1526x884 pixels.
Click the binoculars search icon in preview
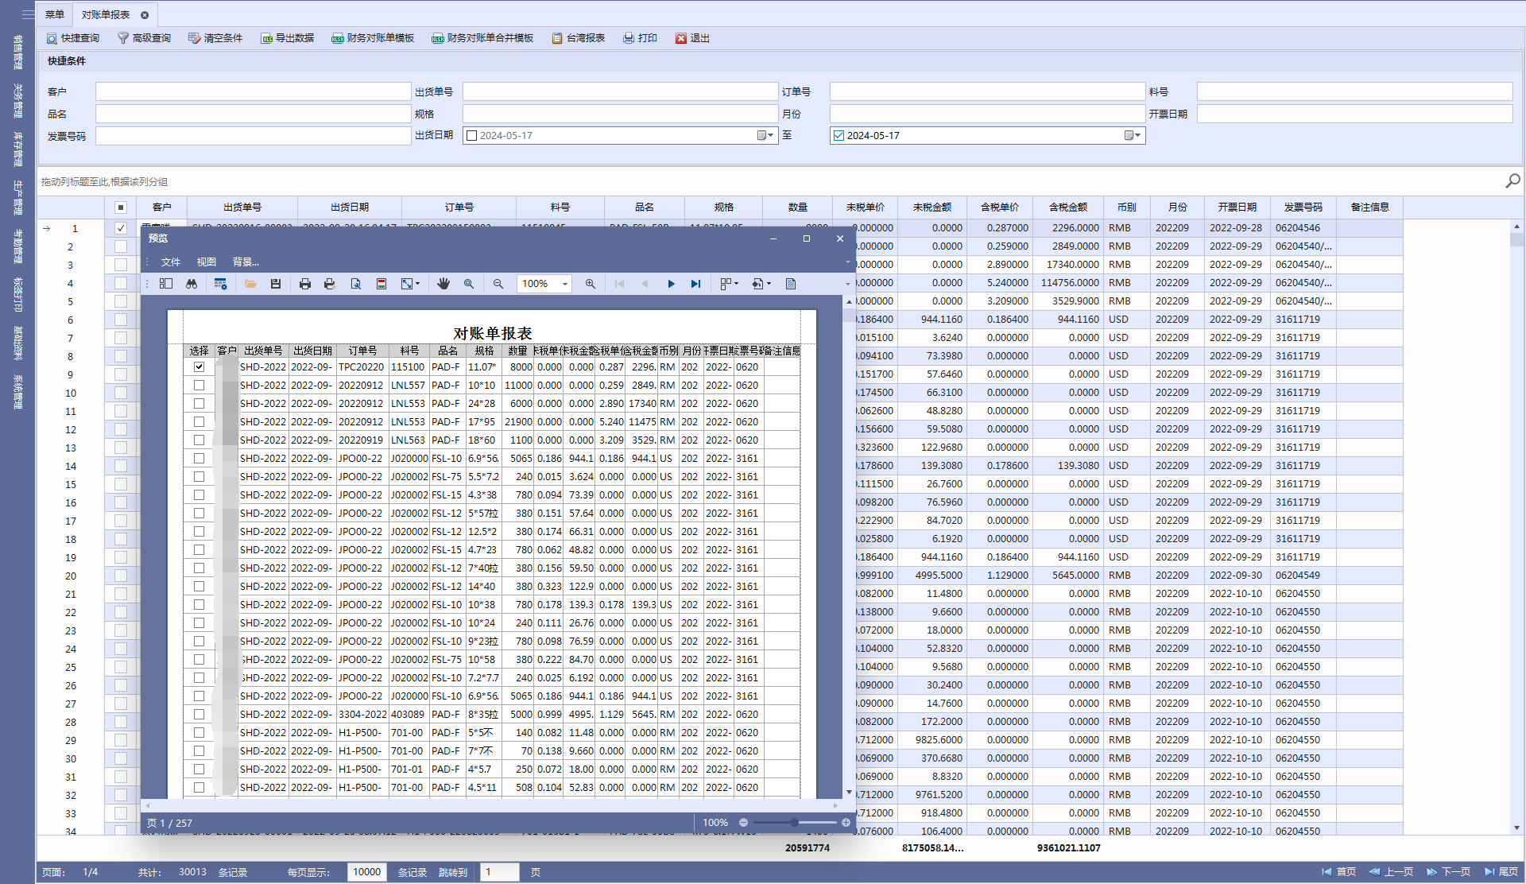192,284
